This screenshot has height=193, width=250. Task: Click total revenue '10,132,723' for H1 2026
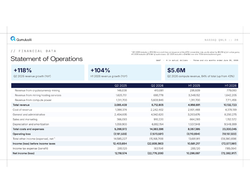tap(230, 105)
